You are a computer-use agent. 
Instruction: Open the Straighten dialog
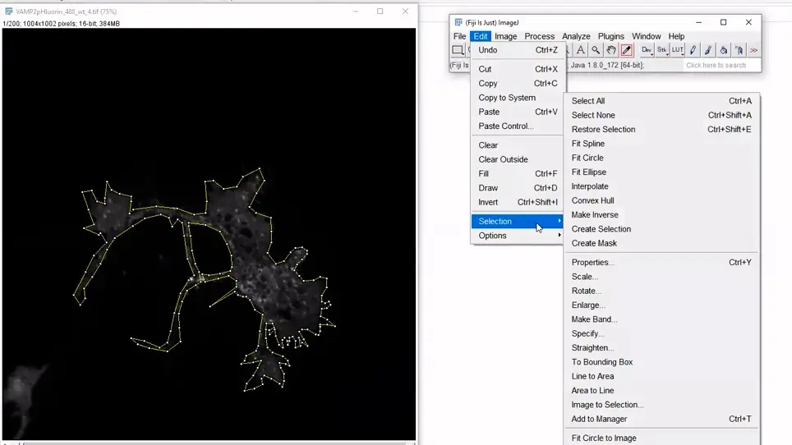[661, 347]
